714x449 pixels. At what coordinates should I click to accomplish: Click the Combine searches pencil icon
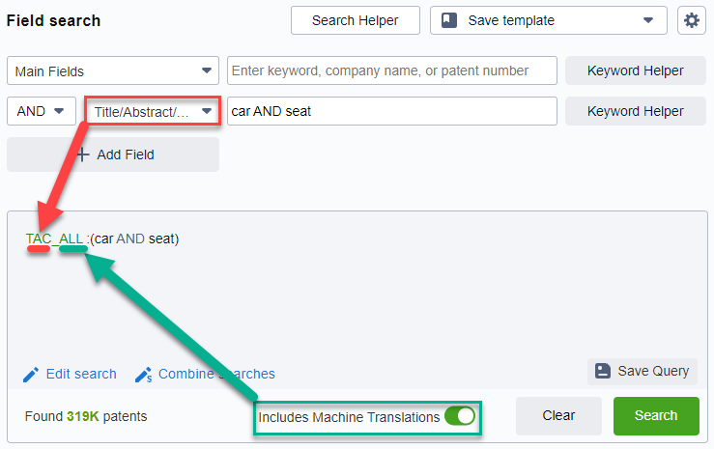click(x=144, y=375)
